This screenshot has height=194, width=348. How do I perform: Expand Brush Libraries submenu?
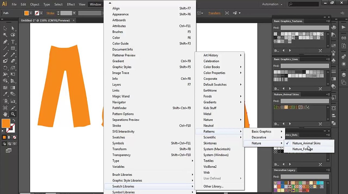[x=150, y=175]
